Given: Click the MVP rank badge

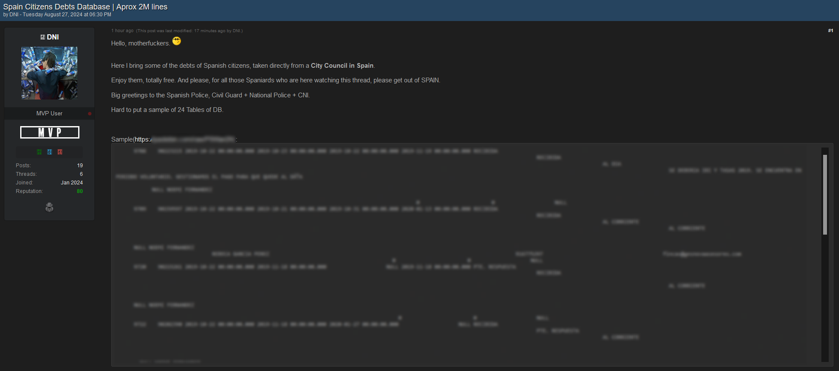Looking at the screenshot, I should pyautogui.click(x=50, y=132).
